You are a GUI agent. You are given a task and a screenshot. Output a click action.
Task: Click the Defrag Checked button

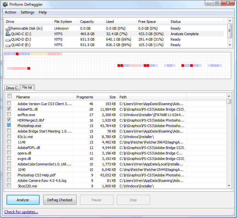[60, 200]
